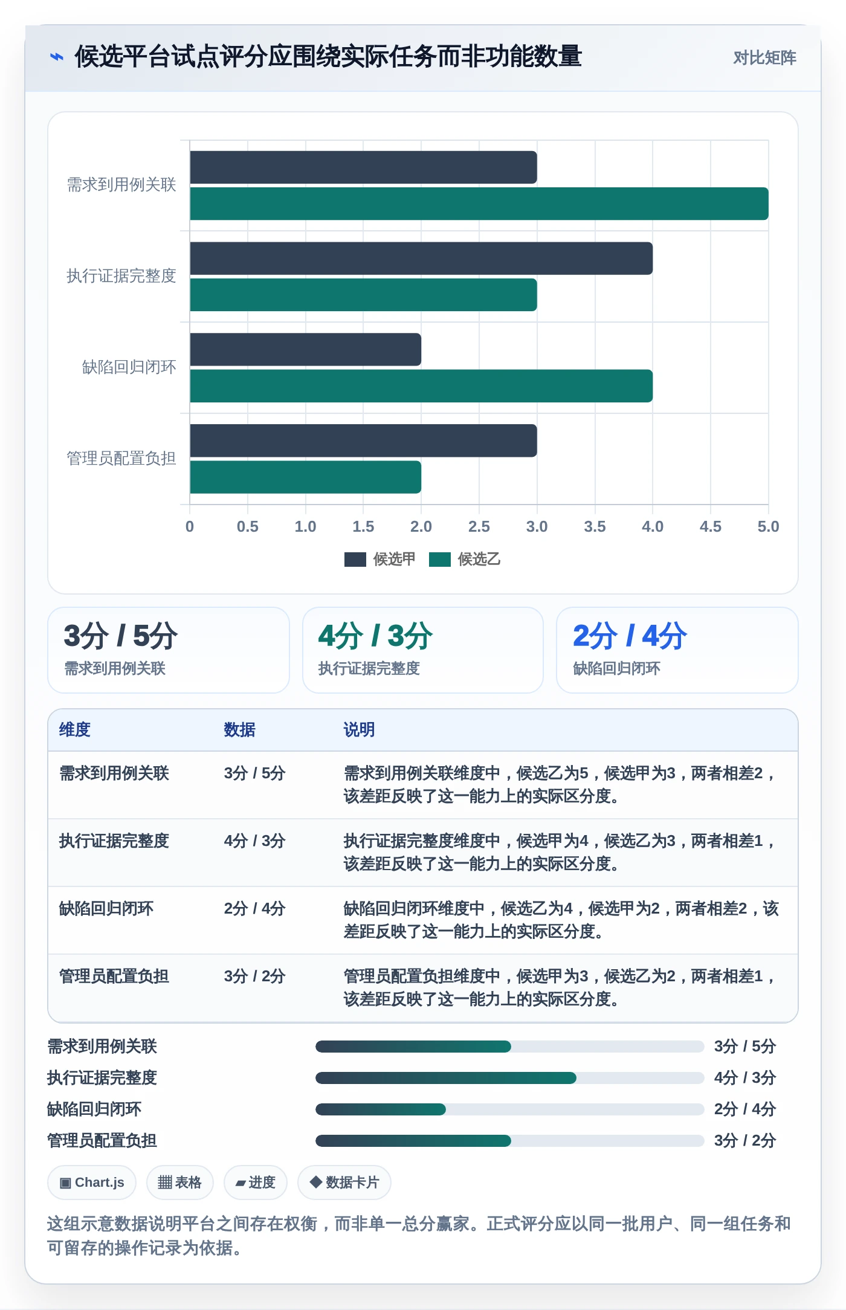Click the 表格 tag chip
846x1310 pixels.
[179, 1183]
